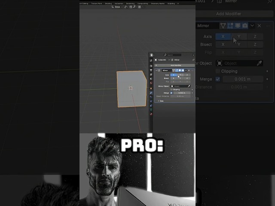Add a new workspace with plus

[x=178, y=3]
